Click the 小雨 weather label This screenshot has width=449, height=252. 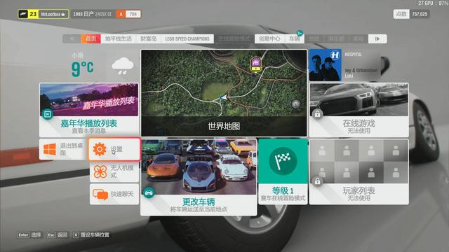[x=77, y=55]
